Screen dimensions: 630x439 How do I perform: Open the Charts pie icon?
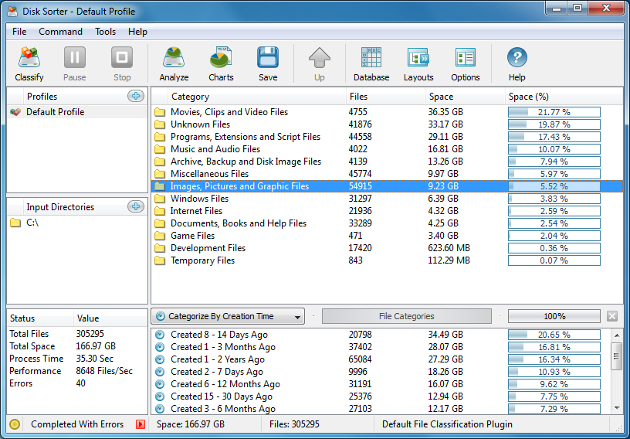point(221,57)
